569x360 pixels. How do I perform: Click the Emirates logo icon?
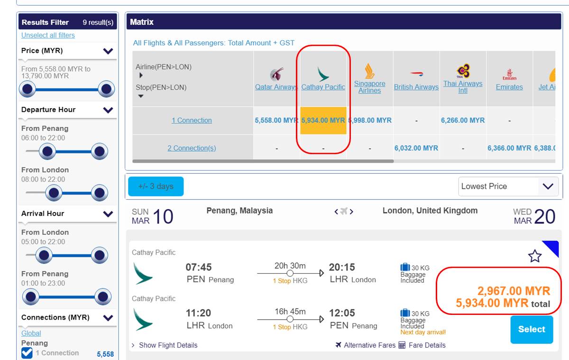tap(509, 75)
